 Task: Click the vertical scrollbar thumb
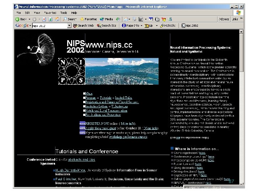(241, 53)
